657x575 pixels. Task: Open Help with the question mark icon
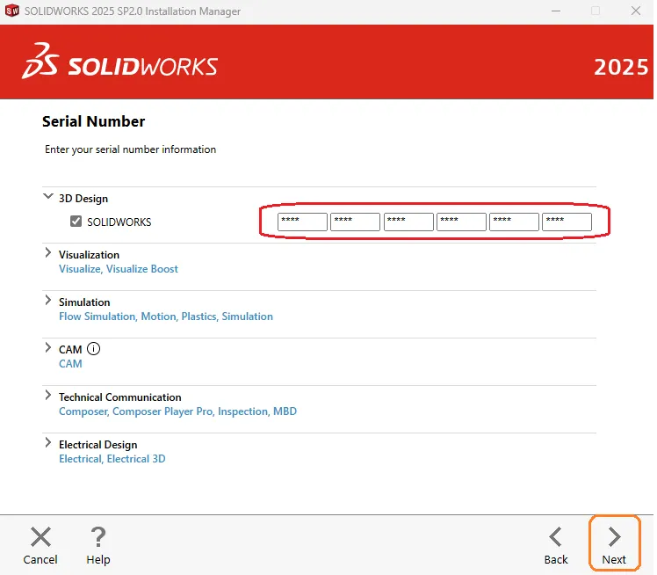click(98, 537)
